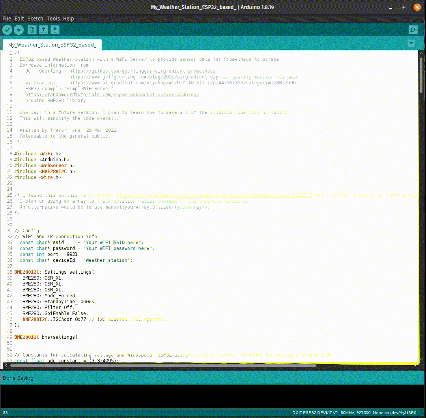Open the Sketch menu

(35, 19)
